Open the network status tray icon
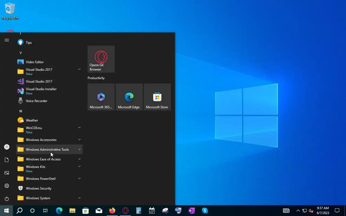Viewport: 346px width, 216px height. tap(305, 211)
